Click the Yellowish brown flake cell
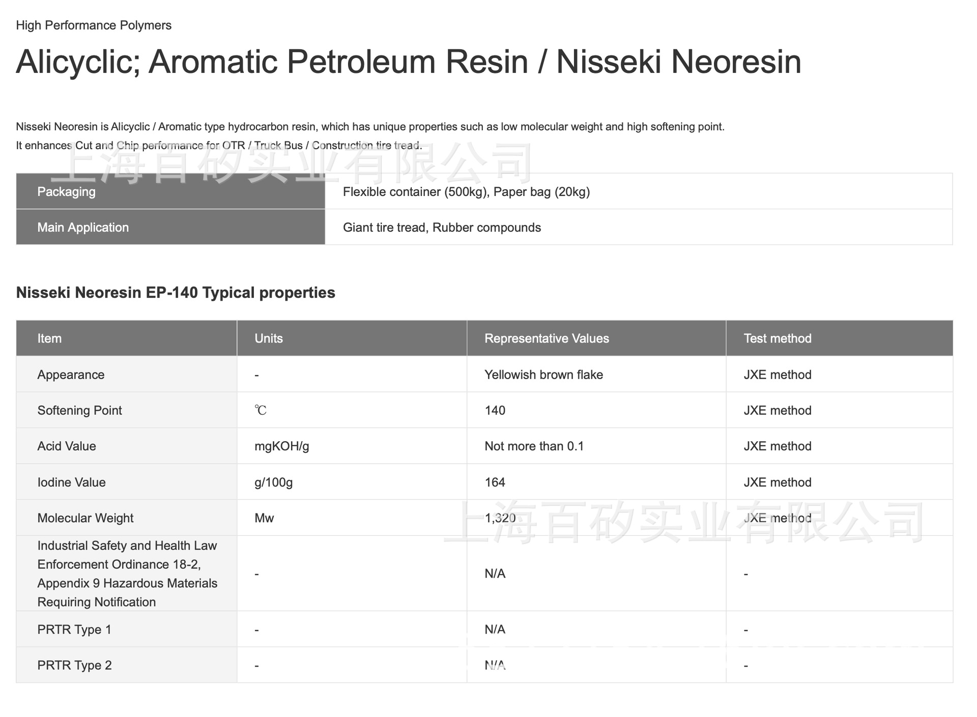The width and height of the screenshot is (977, 717). click(543, 375)
